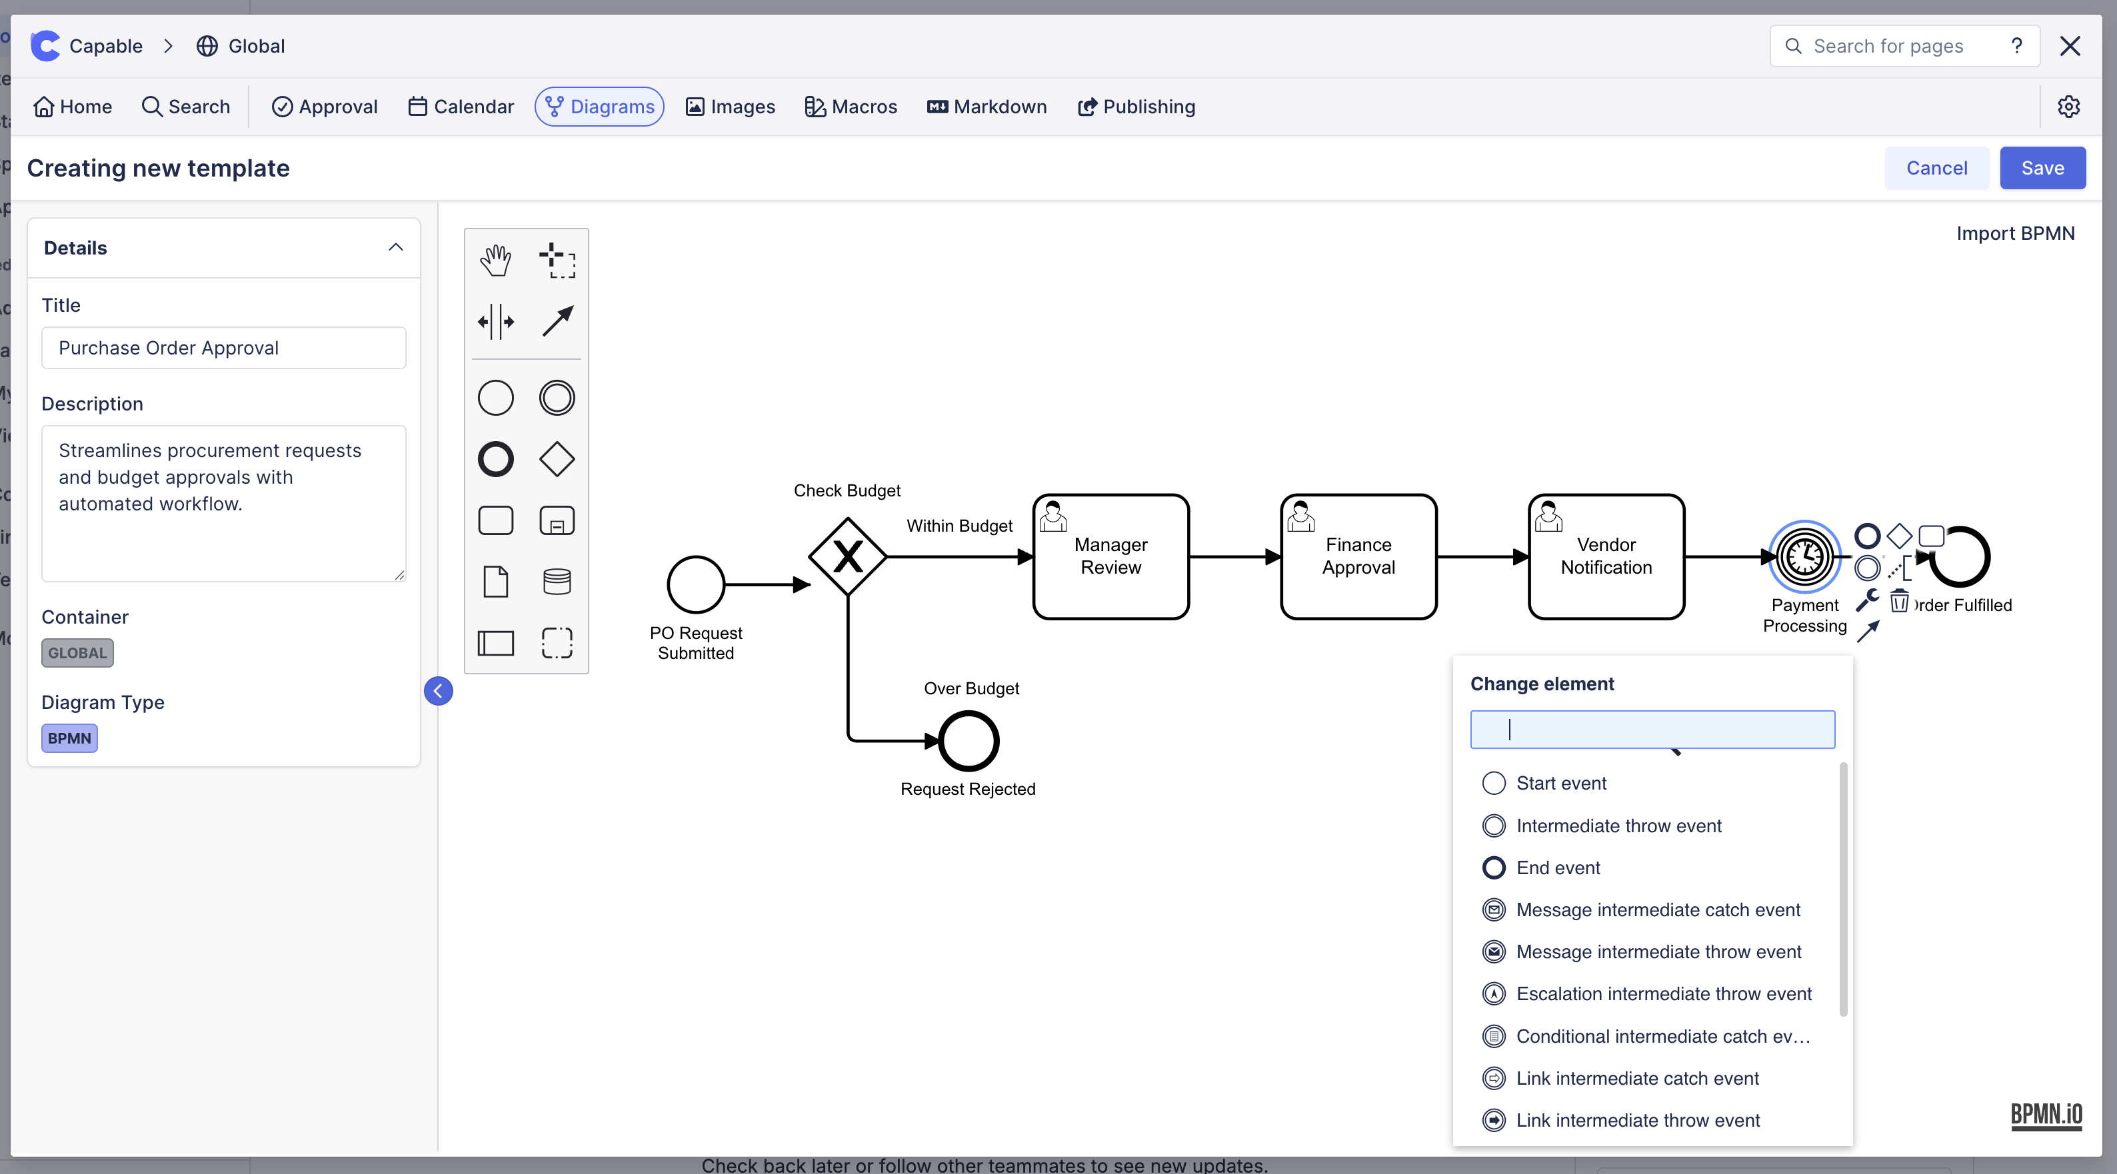2117x1174 pixels.
Task: Pick the Gateway diamond shape from the palette
Action: click(x=557, y=459)
